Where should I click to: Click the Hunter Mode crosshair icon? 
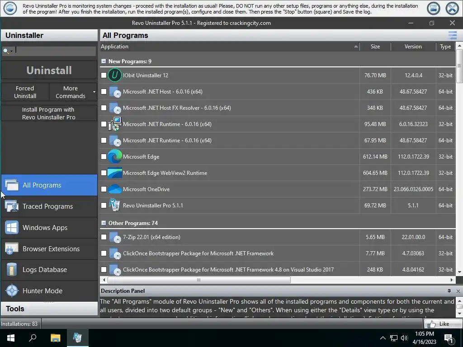[12, 291]
